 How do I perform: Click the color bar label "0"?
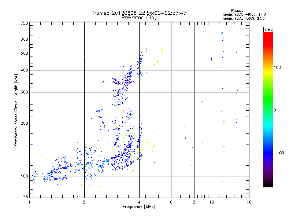(x=275, y=110)
